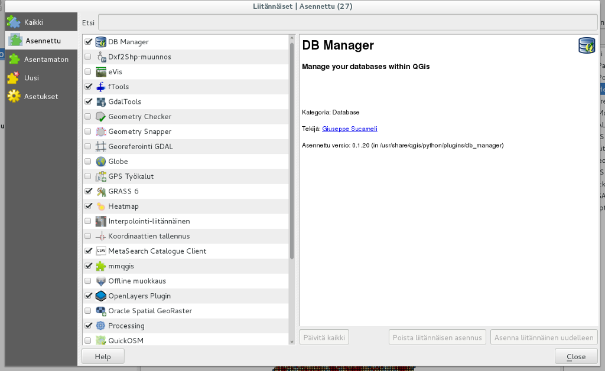Screen dimensions: 605x371
Task: Disable the DB Manager plugin checkbox
Action: [89, 42]
